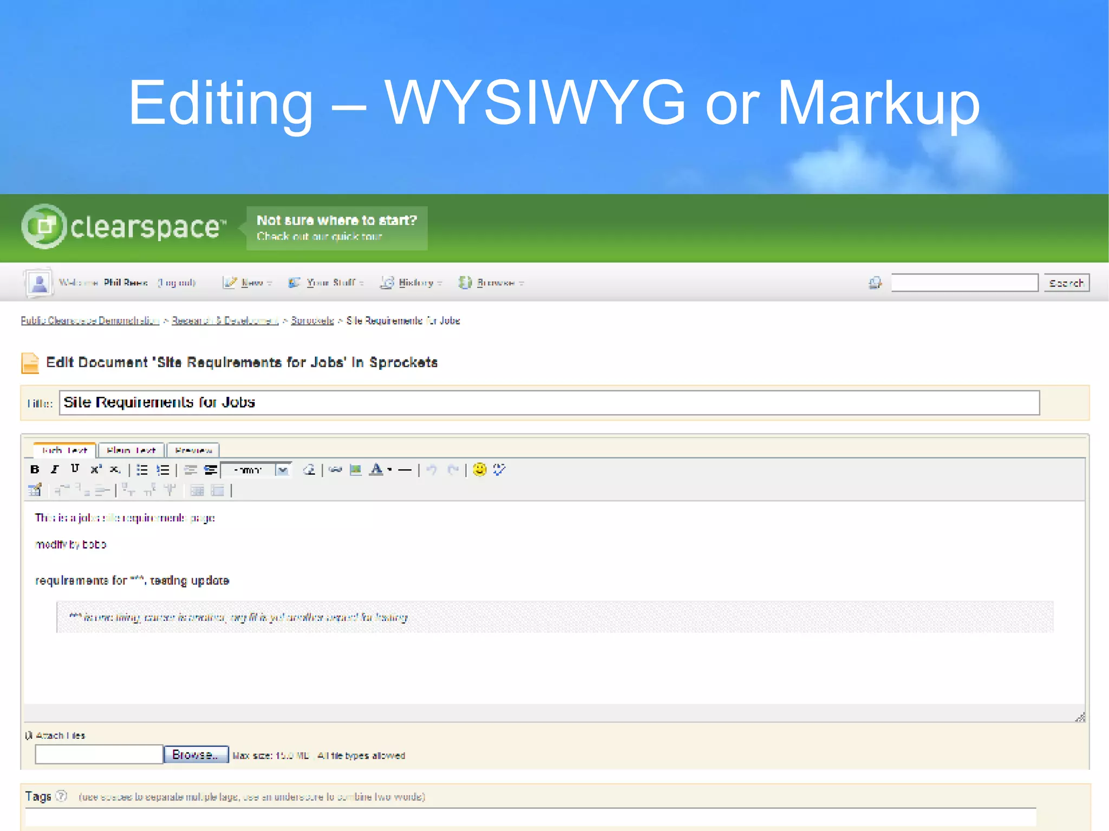Screen dimensions: 1109x831
Task: Insert unordered bullet list
Action: pos(142,470)
